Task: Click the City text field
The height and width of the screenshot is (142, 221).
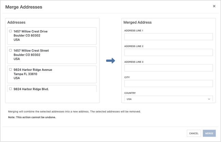Action: (x=168, y=83)
